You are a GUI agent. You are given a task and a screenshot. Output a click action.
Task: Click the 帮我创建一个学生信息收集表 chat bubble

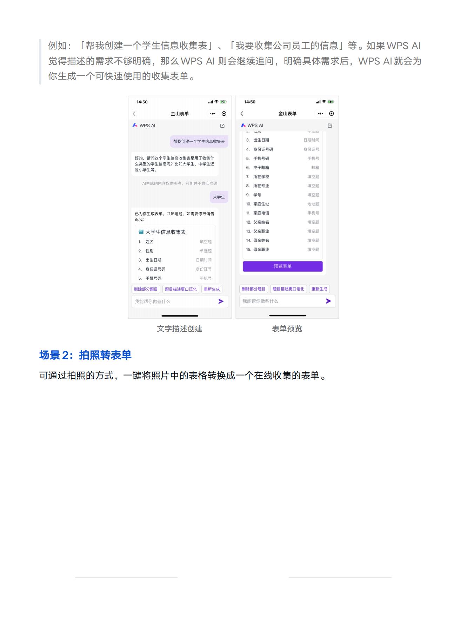tap(199, 141)
